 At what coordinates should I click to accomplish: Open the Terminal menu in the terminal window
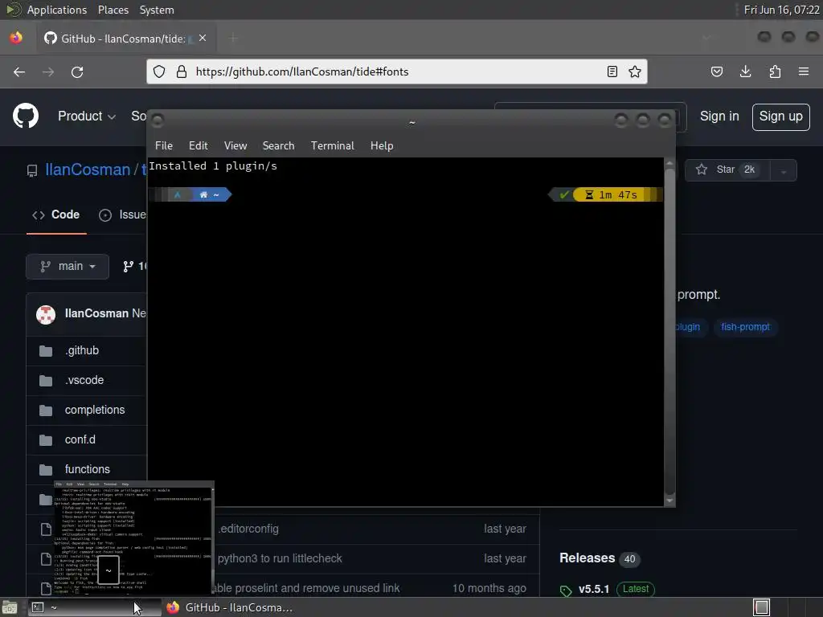(x=332, y=146)
